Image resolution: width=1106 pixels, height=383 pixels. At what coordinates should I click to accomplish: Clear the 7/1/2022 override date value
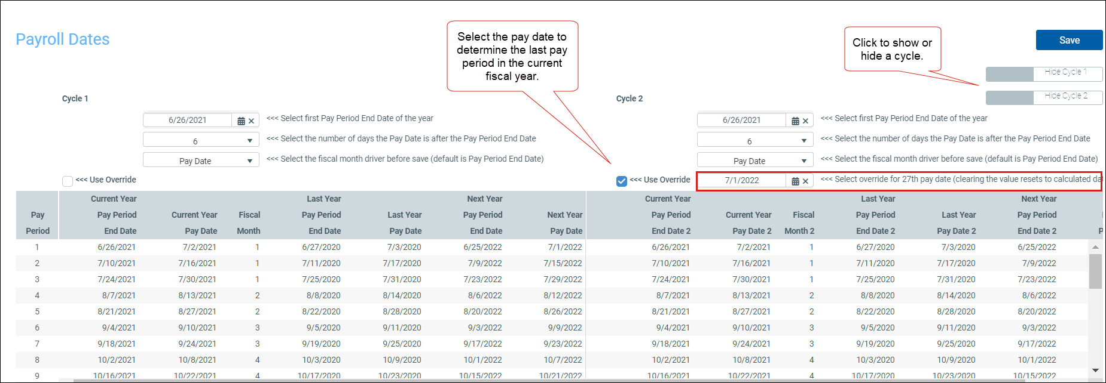pyautogui.click(x=806, y=181)
